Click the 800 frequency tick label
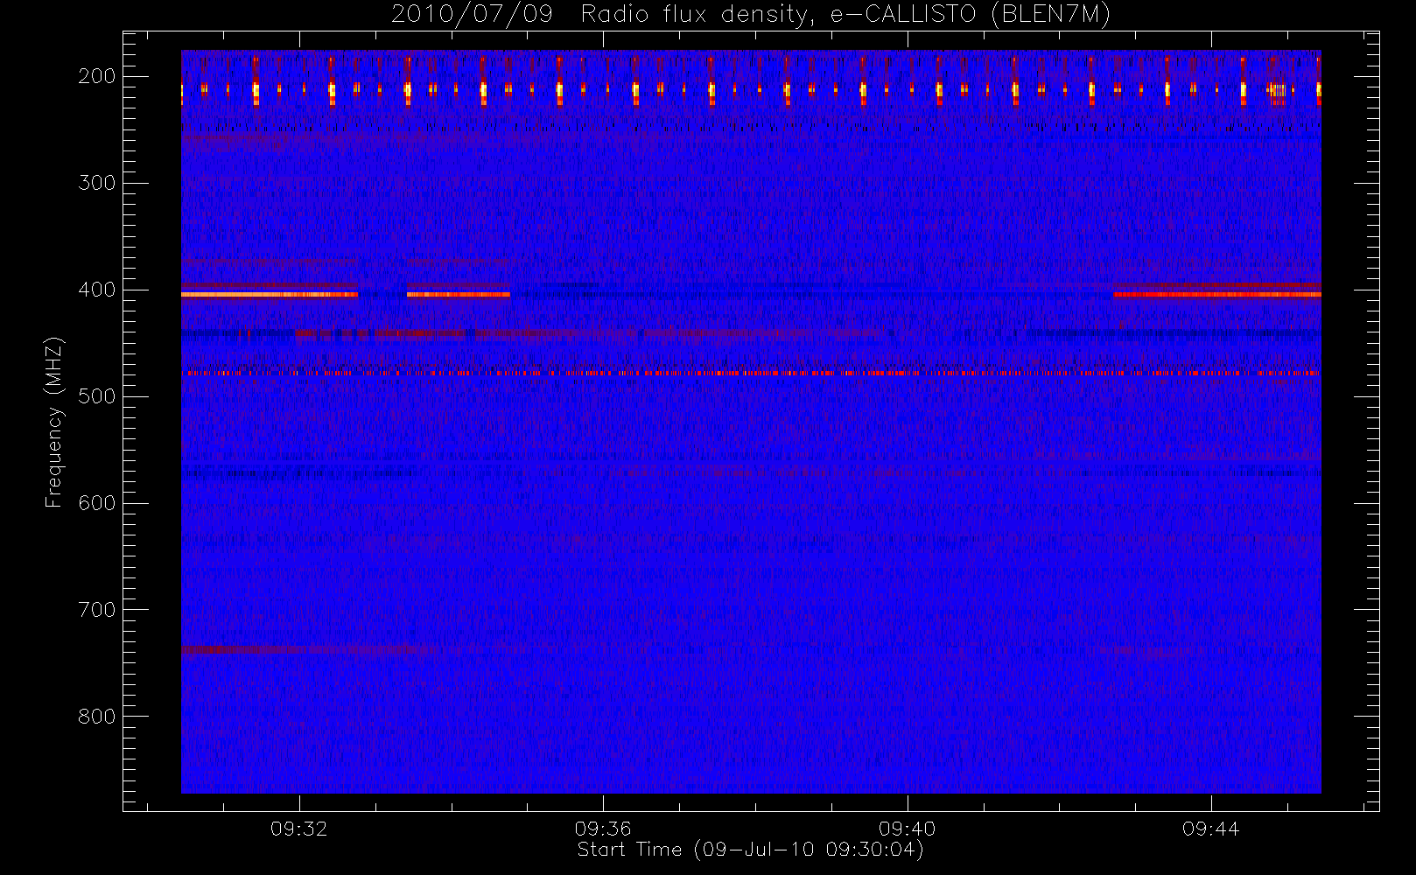 [x=97, y=717]
